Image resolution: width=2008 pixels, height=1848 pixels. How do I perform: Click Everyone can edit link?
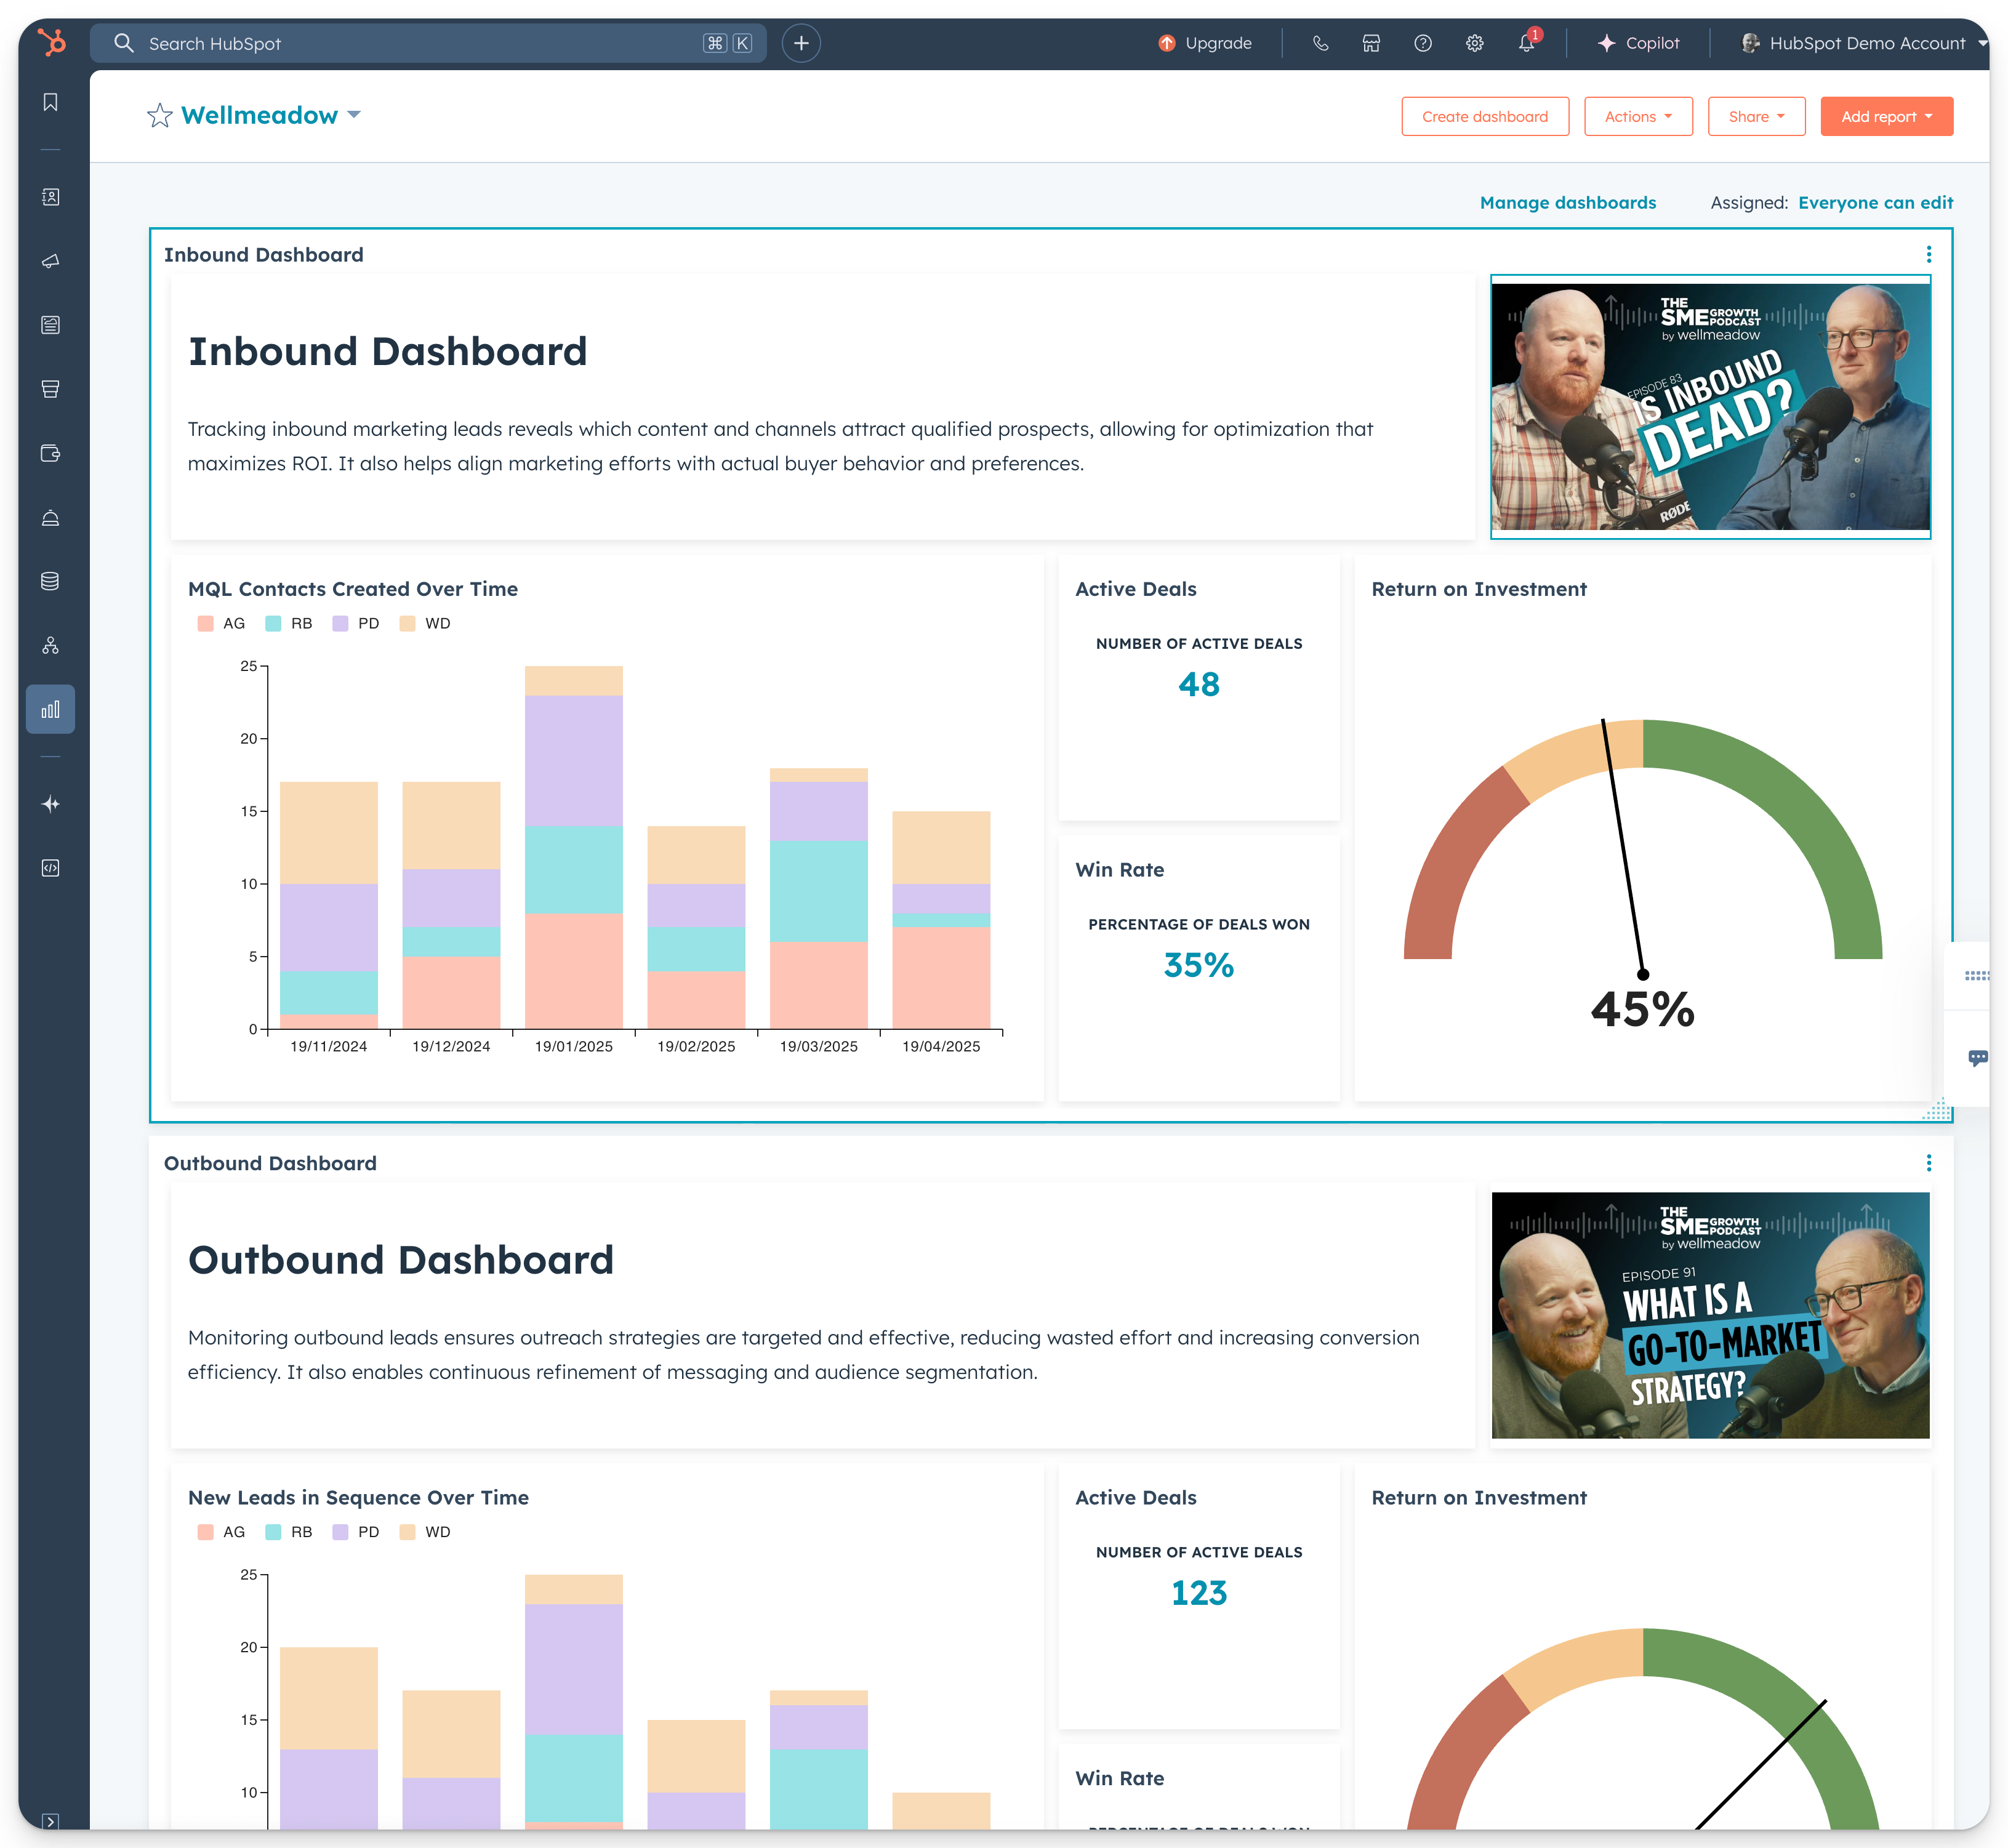(x=1875, y=203)
